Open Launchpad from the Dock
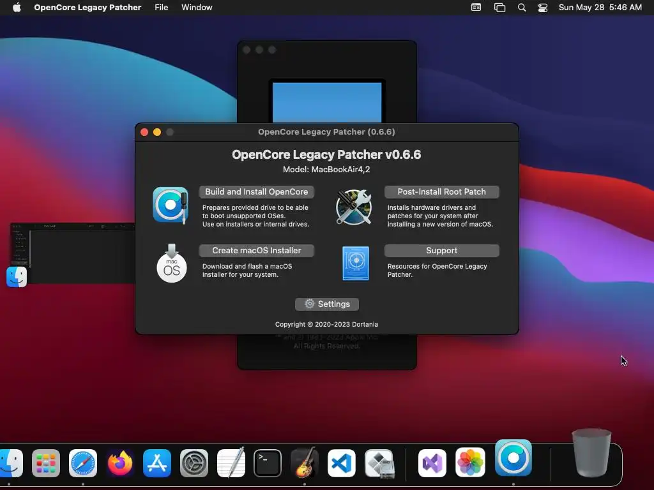Image resolution: width=654 pixels, height=490 pixels. tap(46, 463)
